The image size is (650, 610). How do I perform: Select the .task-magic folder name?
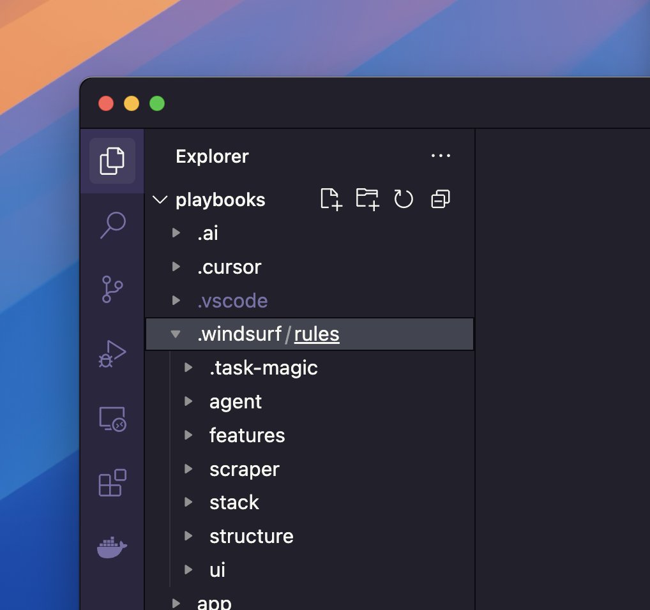(264, 368)
